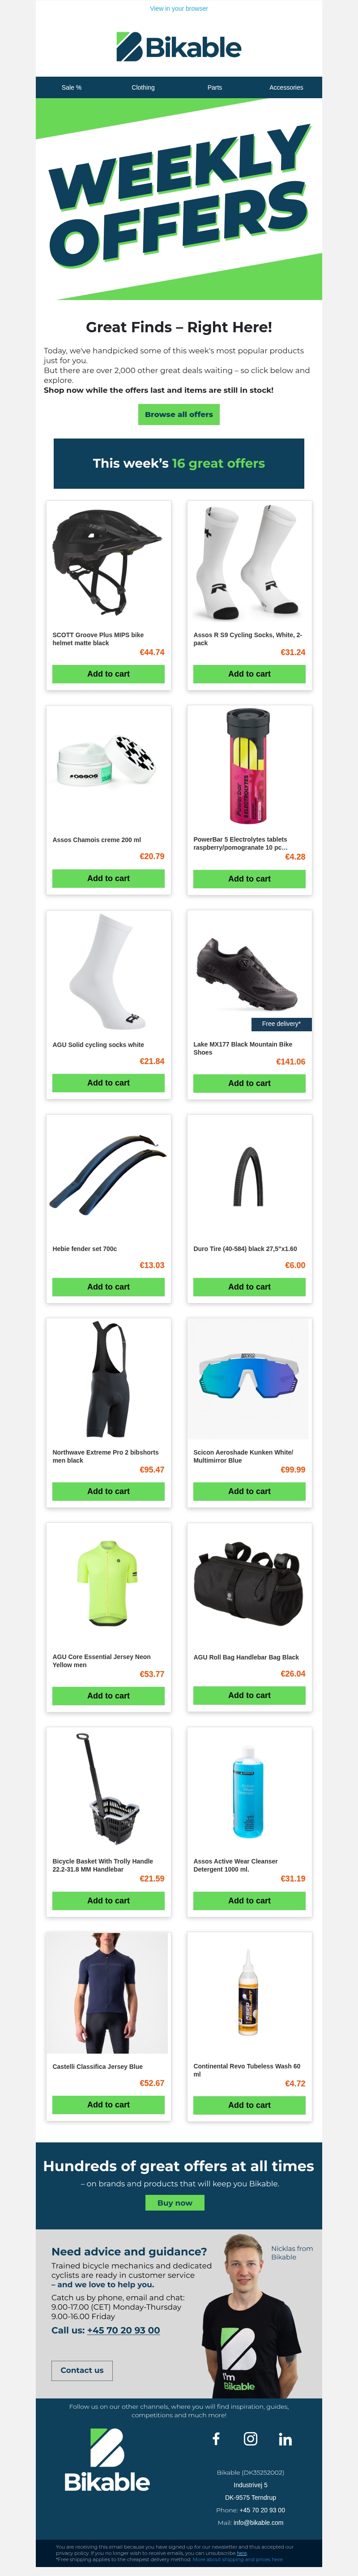Add SCOTT Groove helmet to cart
358x2576 pixels.
click(x=109, y=674)
